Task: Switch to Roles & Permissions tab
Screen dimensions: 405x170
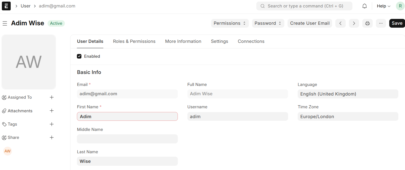Action: (134, 42)
